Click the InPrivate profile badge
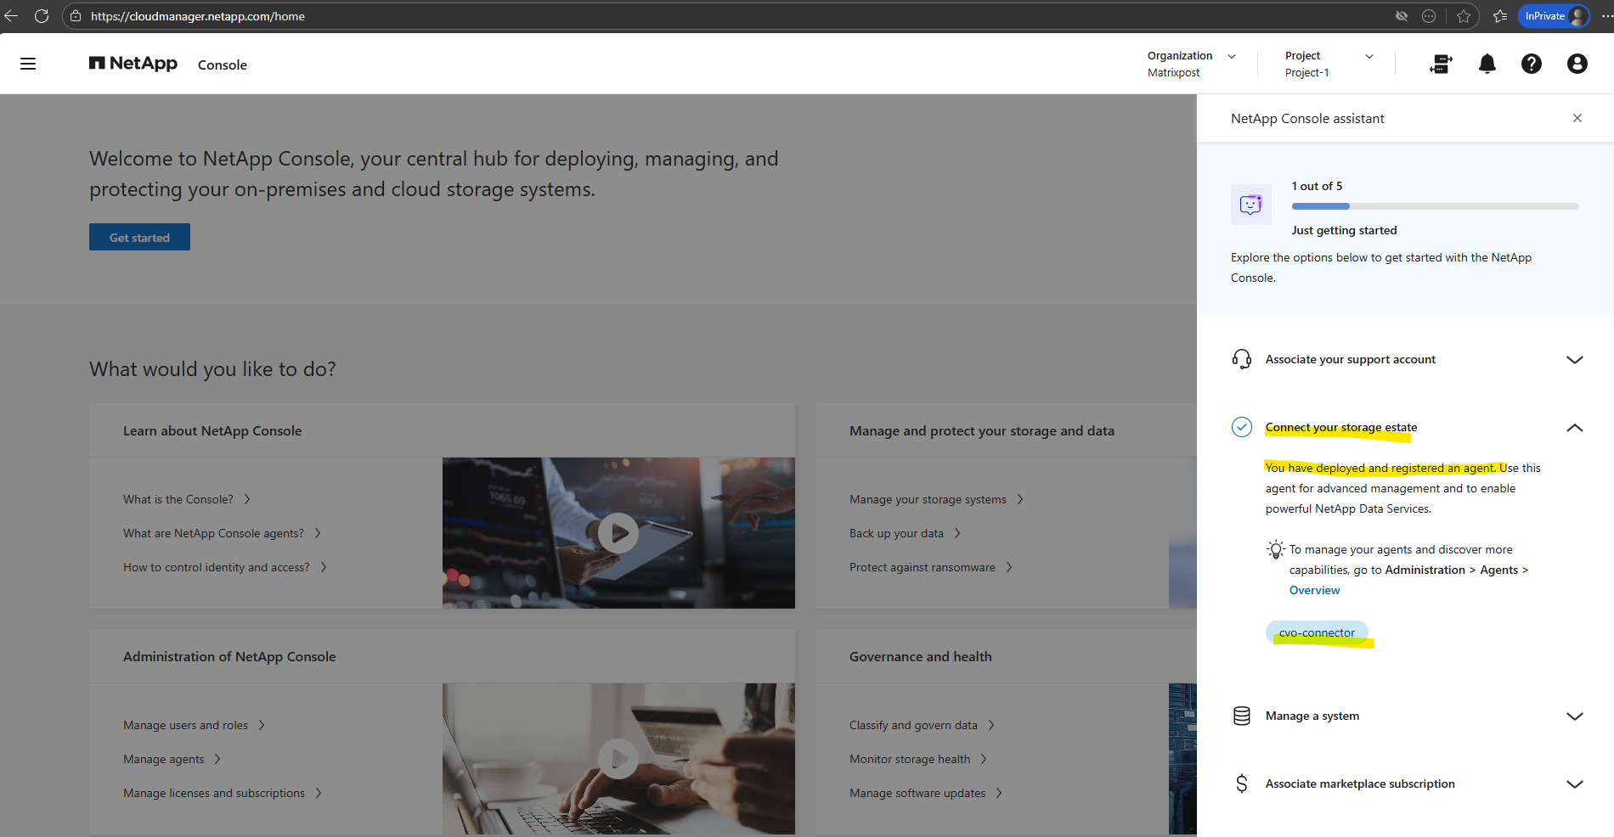 1554,16
